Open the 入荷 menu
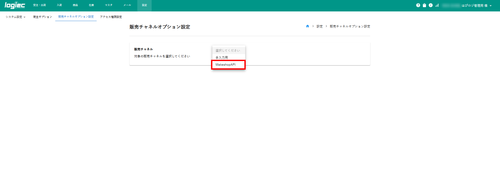 pyautogui.click(x=59, y=5)
